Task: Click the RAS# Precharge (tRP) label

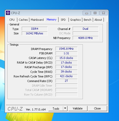Action: (x=38, y=67)
